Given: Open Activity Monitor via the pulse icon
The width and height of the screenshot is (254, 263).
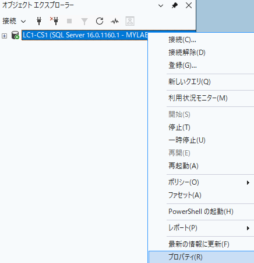Looking at the screenshot, I should [115, 21].
